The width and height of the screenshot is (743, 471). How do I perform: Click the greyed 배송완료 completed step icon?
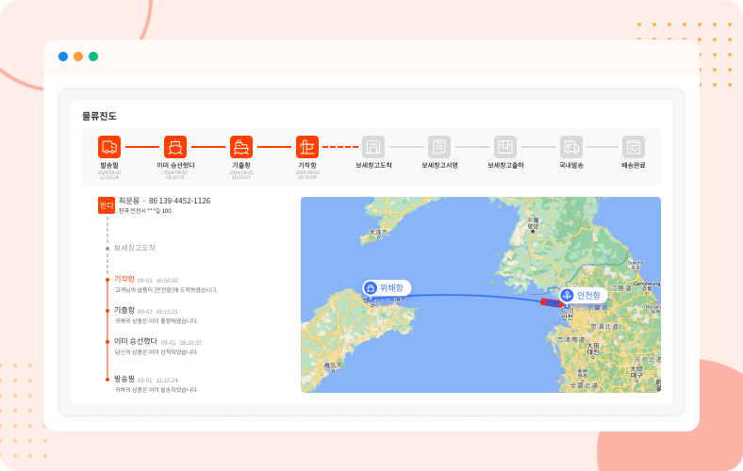pos(634,147)
